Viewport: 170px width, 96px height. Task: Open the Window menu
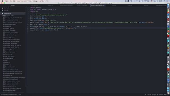click(42, 1)
